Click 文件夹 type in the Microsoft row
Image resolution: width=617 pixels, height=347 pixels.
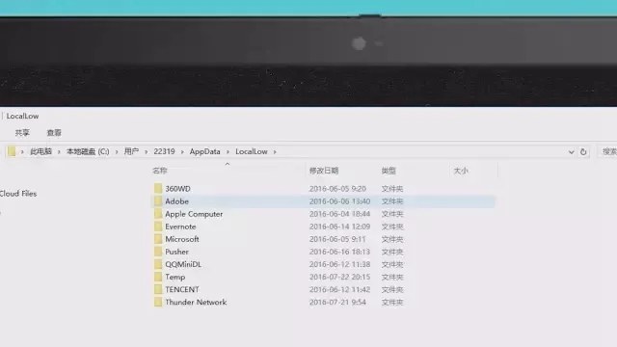click(x=392, y=239)
